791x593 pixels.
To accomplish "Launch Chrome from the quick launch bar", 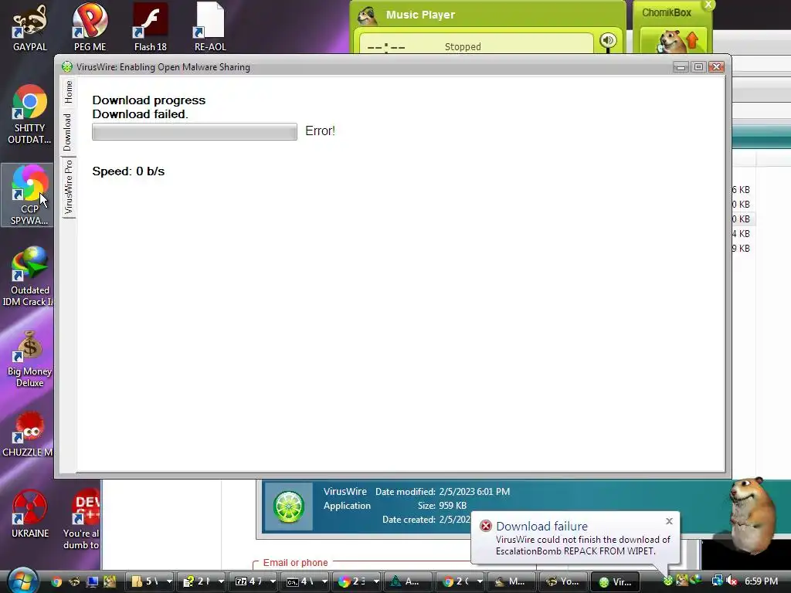I will click(56, 581).
